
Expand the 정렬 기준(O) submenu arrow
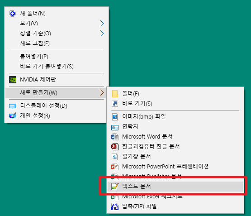(102, 34)
